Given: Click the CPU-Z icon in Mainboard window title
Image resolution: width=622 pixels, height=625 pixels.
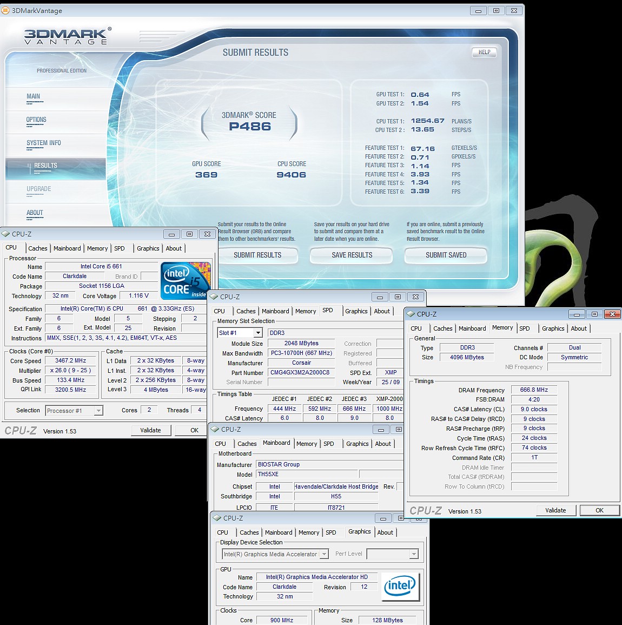Looking at the screenshot, I should [215, 429].
